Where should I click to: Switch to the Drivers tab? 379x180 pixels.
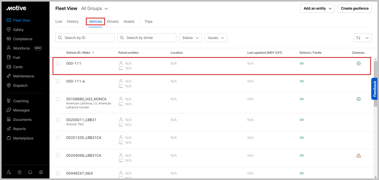pos(113,21)
